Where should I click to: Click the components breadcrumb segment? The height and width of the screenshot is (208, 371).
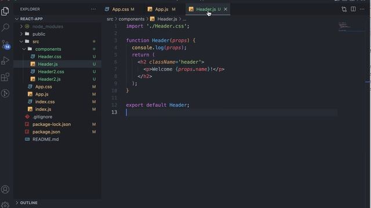[x=132, y=19]
